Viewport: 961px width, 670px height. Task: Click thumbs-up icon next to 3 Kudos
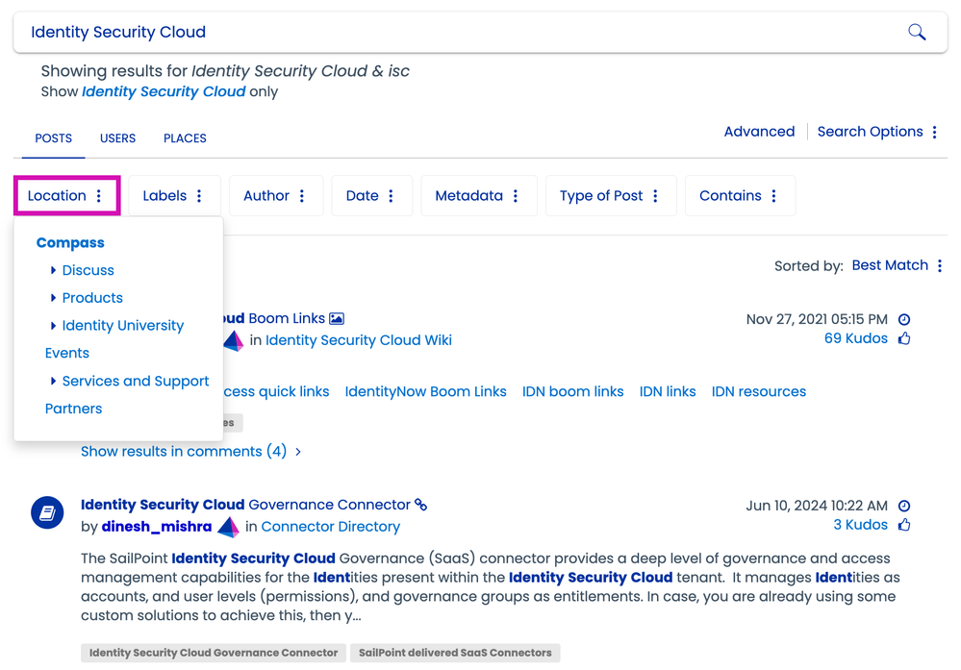pyautogui.click(x=904, y=525)
